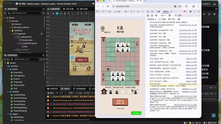Click the Cocos console horizontal scrollbar
The height and width of the screenshot is (124, 221).
[68, 120]
